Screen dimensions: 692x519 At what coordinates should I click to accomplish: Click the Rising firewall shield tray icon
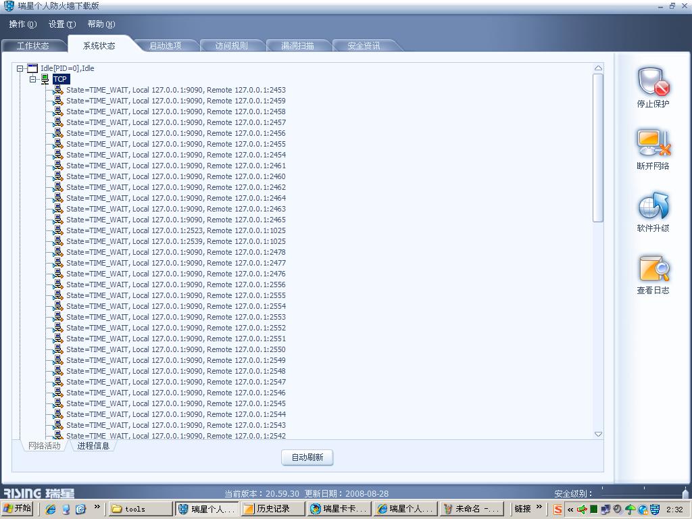[x=654, y=510]
